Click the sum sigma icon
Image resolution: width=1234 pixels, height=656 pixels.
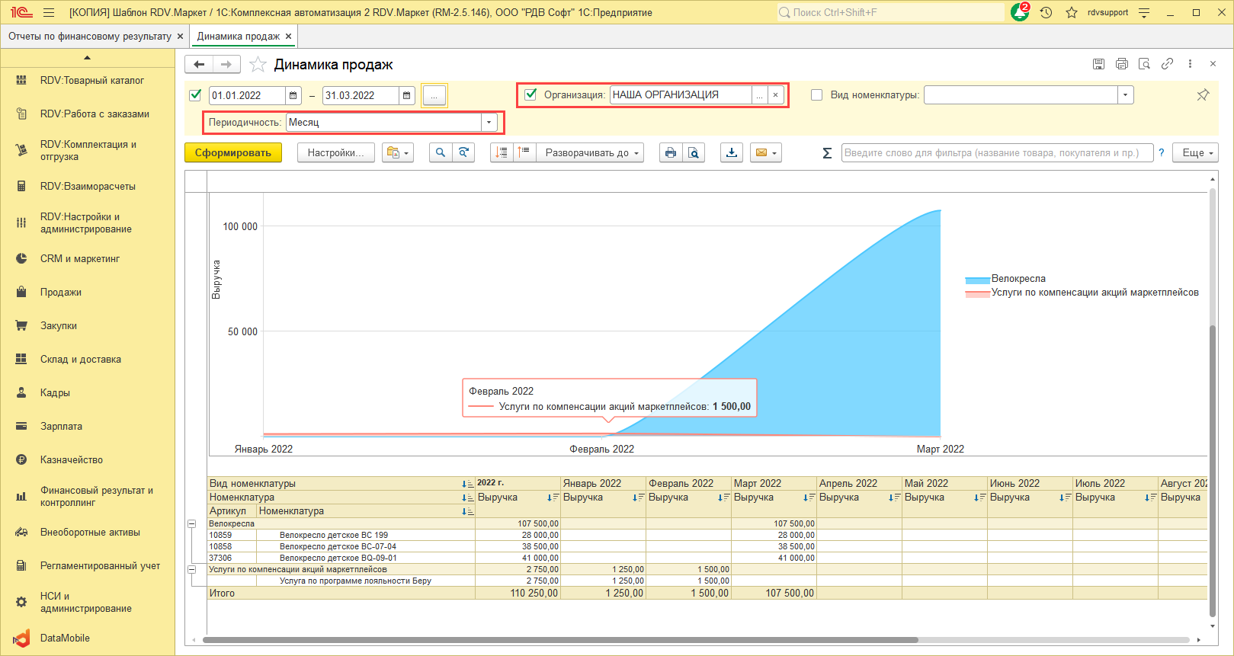(827, 153)
